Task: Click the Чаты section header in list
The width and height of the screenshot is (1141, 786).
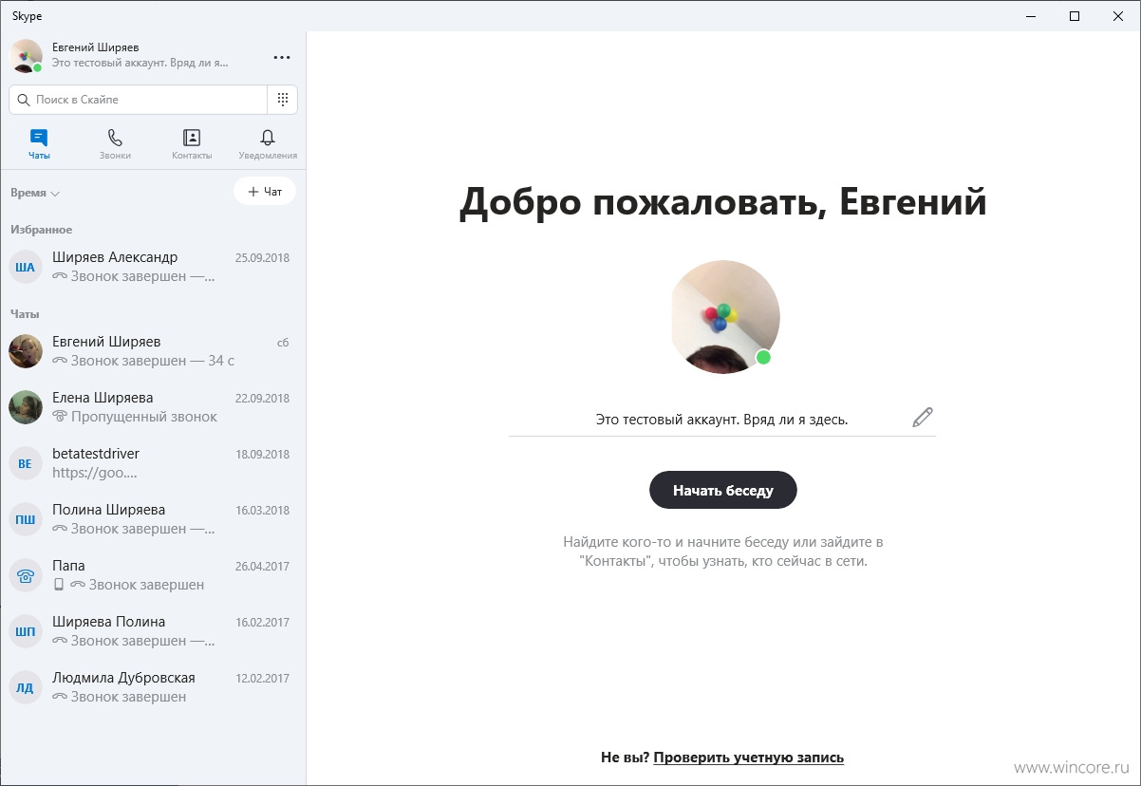Action: [x=25, y=314]
